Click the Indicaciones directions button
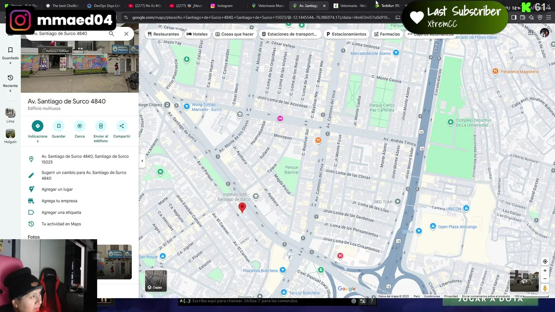Image resolution: width=555 pixels, height=312 pixels. click(37, 126)
